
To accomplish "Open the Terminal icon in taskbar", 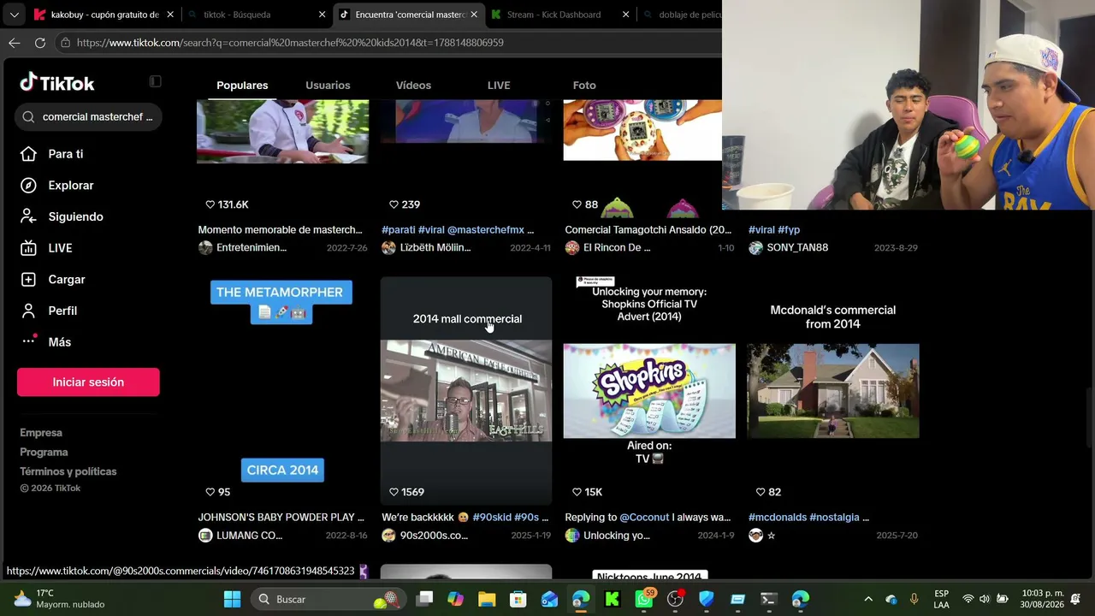I will (769, 599).
